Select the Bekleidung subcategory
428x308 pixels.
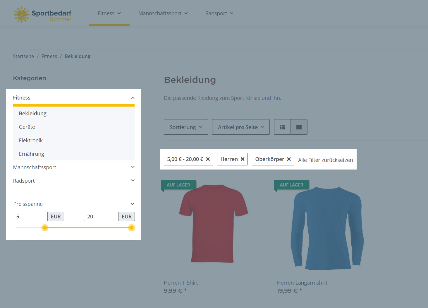coord(32,113)
